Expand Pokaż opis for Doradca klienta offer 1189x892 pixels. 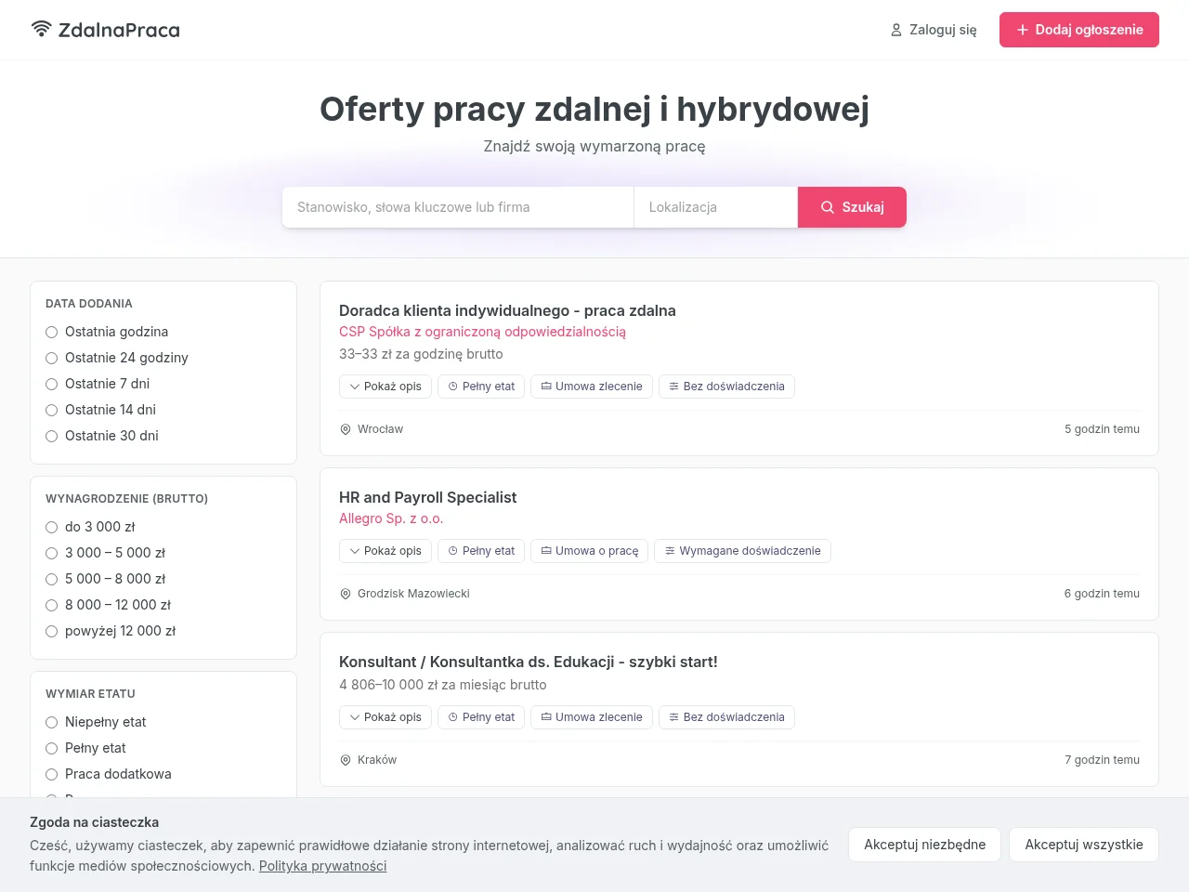tap(385, 387)
